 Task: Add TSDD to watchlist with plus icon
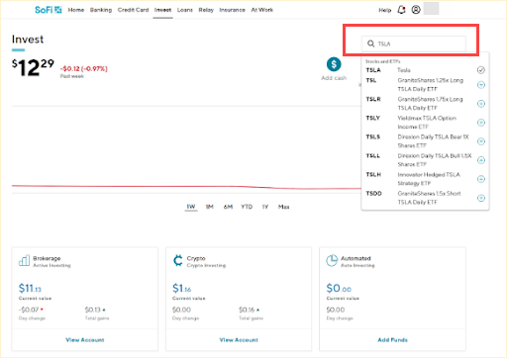[481, 198]
